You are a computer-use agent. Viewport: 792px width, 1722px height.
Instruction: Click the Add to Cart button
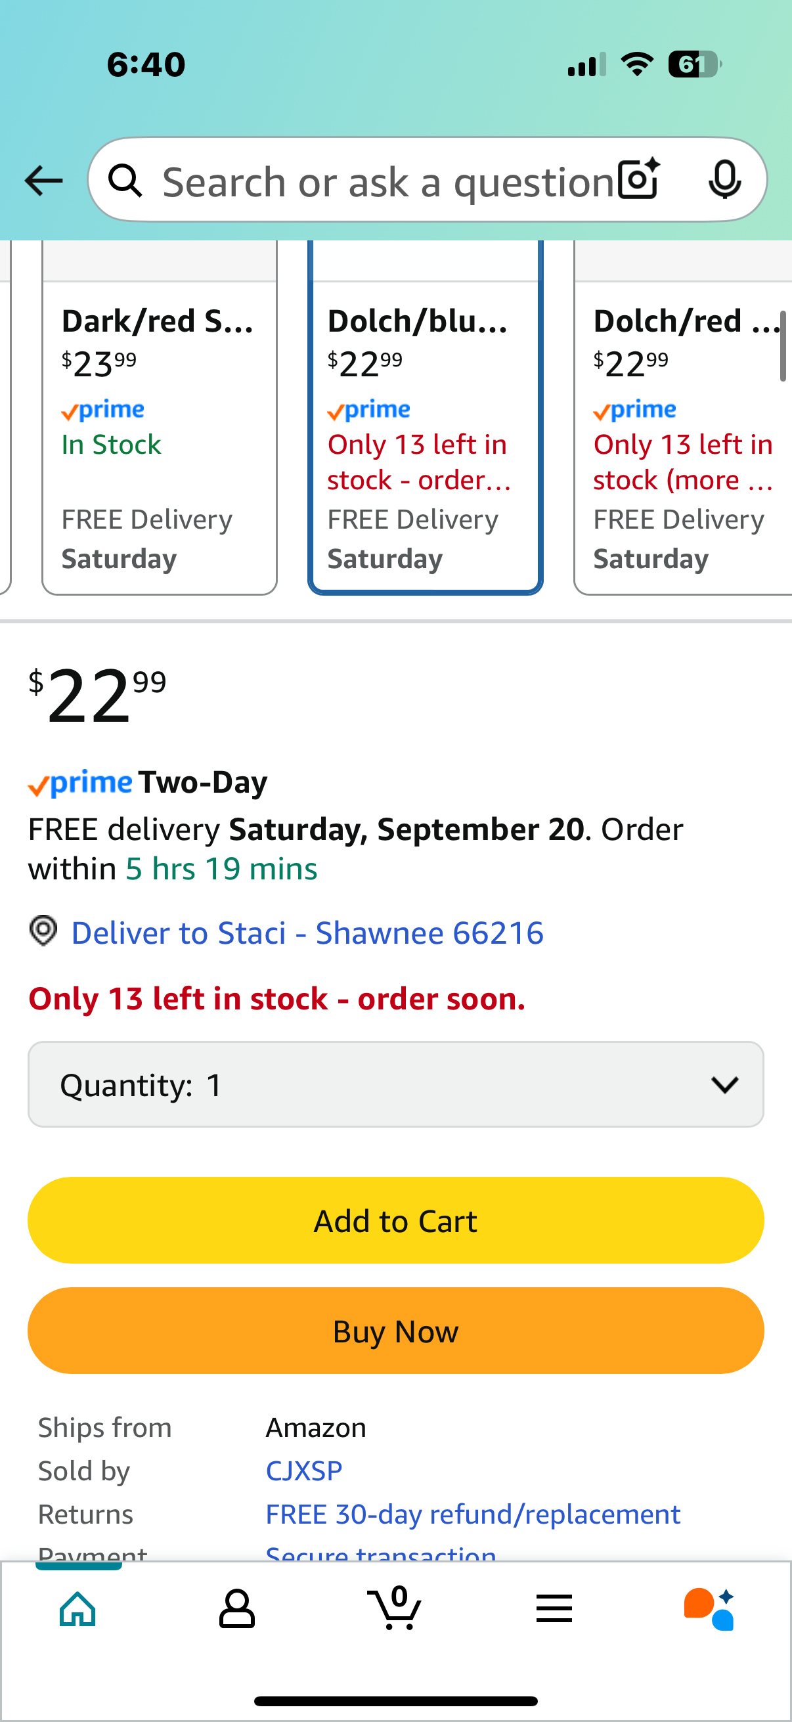pyautogui.click(x=395, y=1221)
